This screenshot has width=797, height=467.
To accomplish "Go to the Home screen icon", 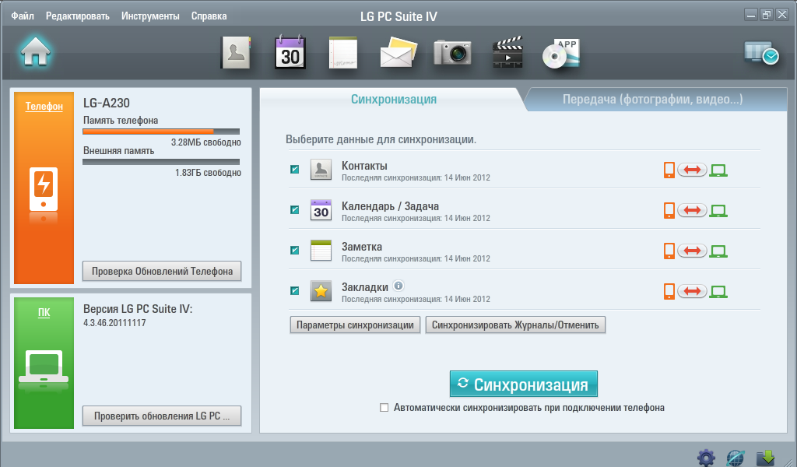I will [36, 52].
